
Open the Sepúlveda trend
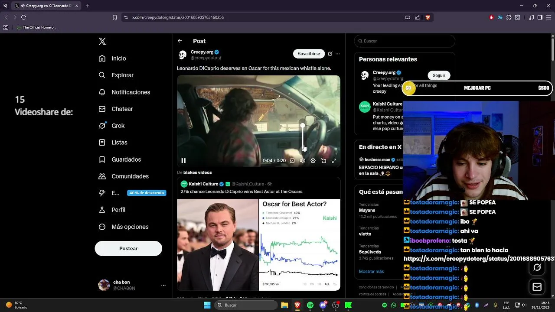coord(370,252)
